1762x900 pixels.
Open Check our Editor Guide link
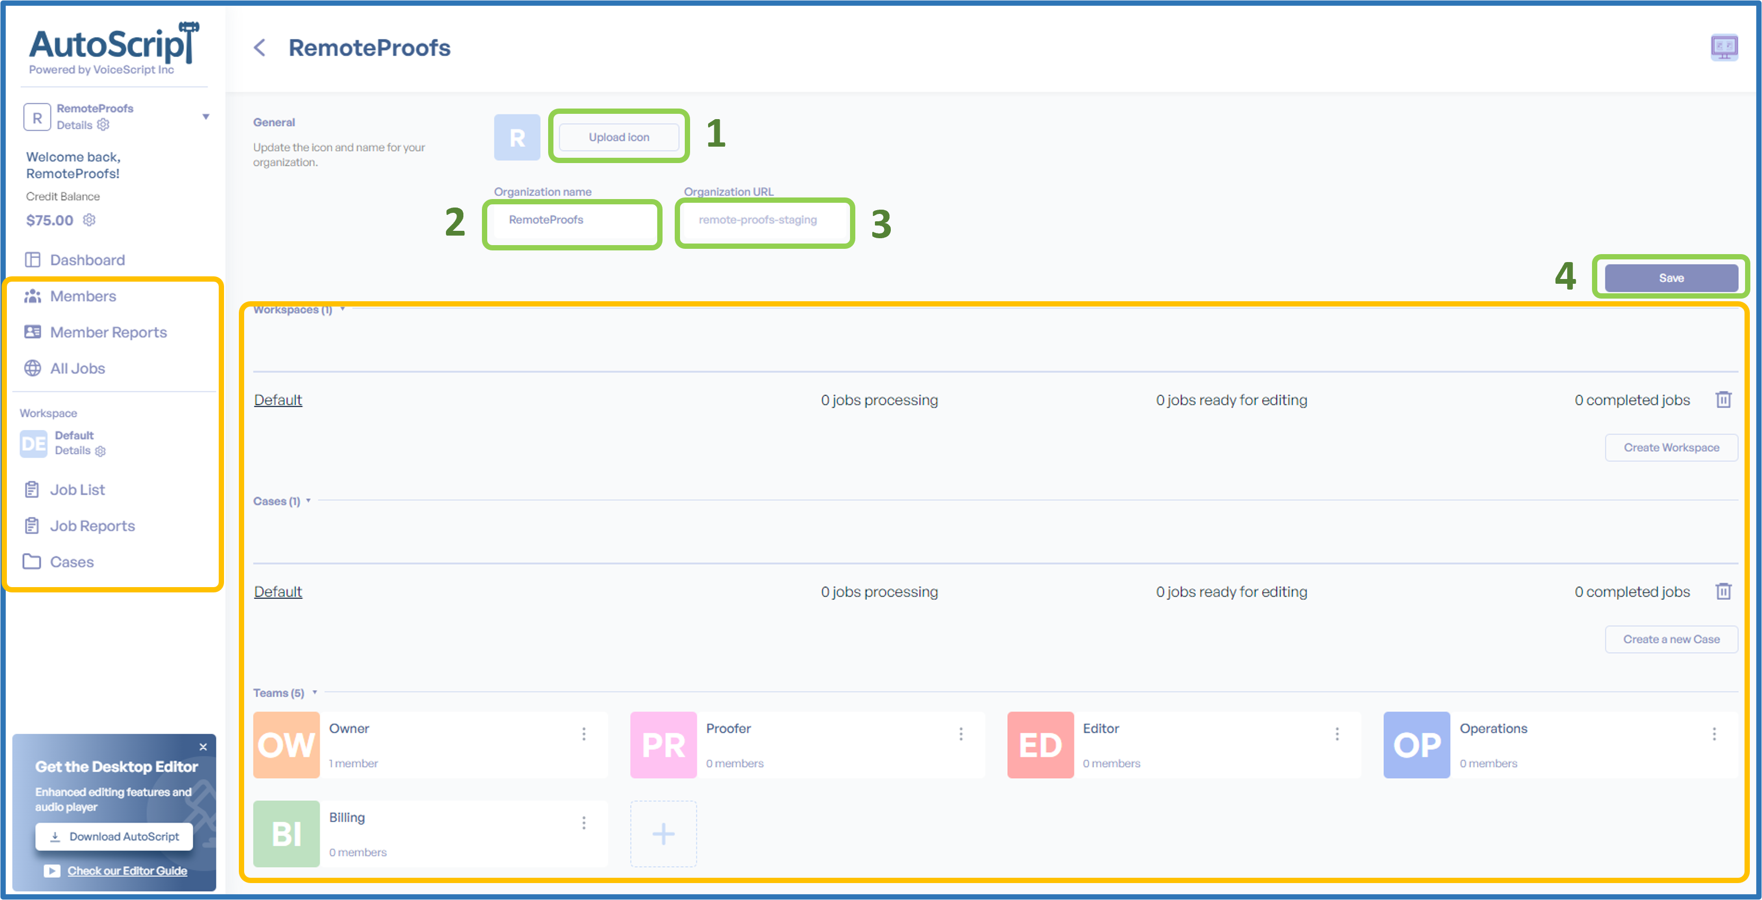[x=127, y=870]
